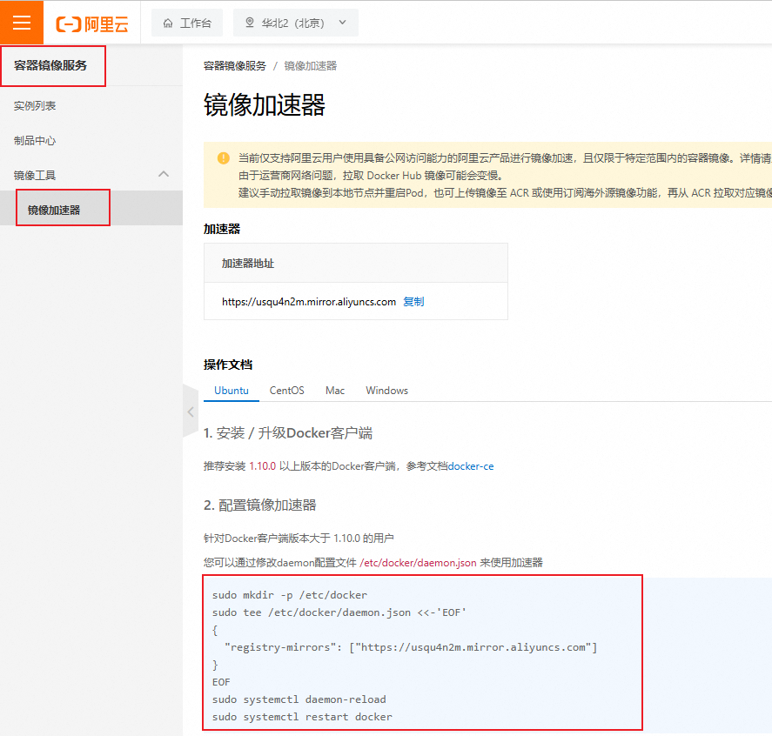Click the 容器镜像服务 sidebar title
The image size is (772, 736).
(50, 65)
